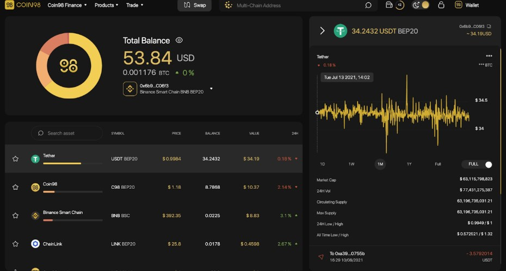
Task: Click the portfolio donut chart
Action: tap(69, 65)
